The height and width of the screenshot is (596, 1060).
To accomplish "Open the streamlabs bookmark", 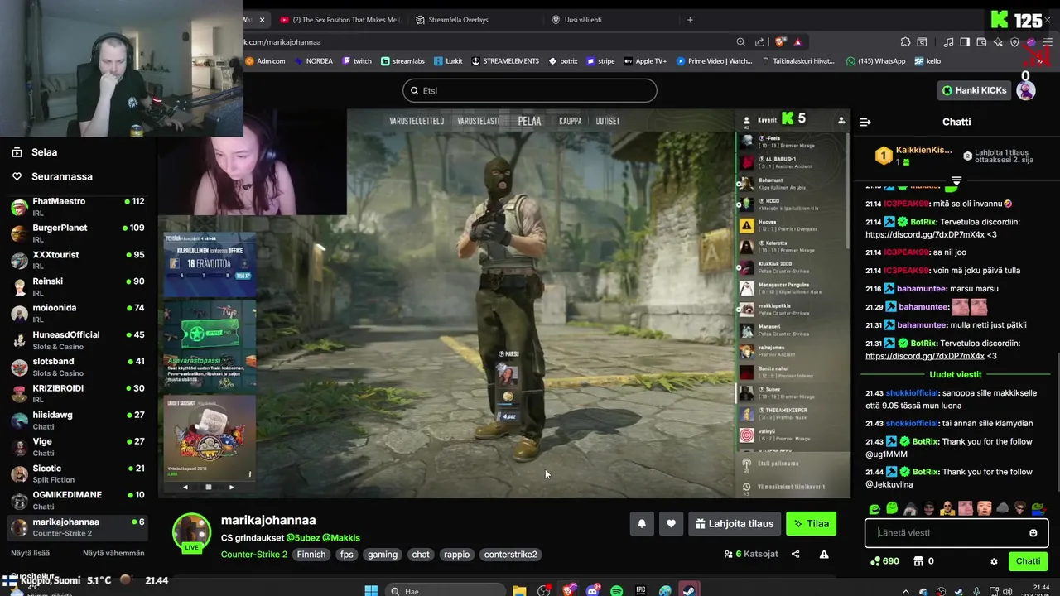I will tap(402, 61).
